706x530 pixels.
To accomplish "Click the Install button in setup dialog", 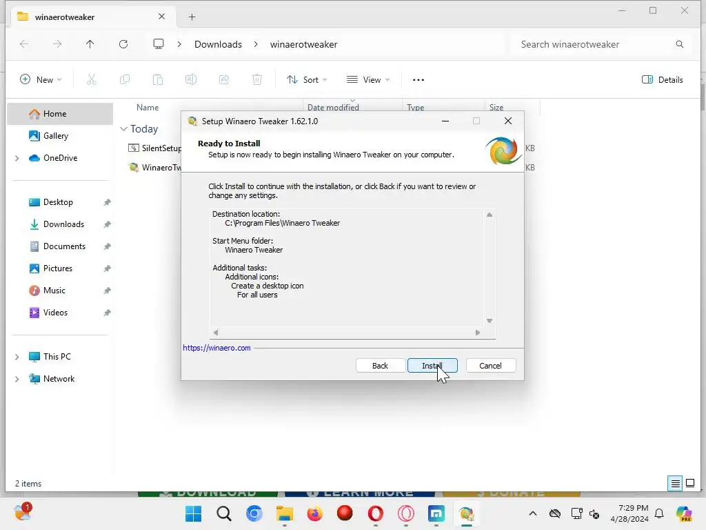I will click(x=432, y=366).
